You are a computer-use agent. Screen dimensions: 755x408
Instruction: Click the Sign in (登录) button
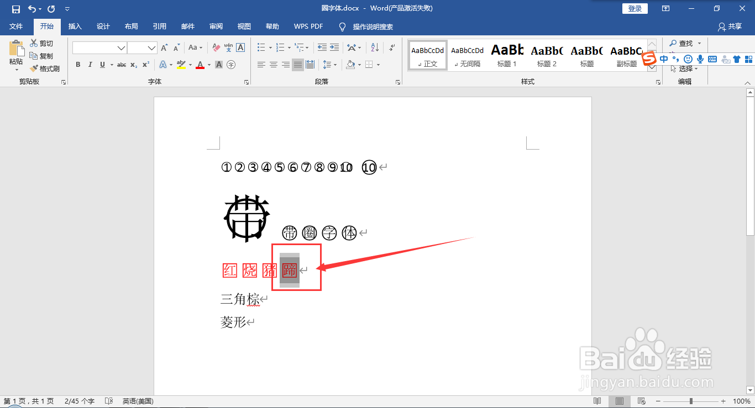(635, 8)
